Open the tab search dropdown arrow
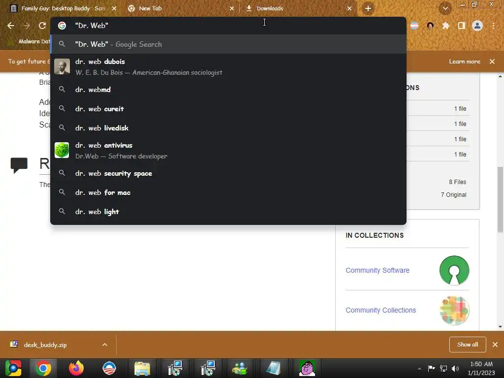The image size is (504, 378). tap(445, 8)
